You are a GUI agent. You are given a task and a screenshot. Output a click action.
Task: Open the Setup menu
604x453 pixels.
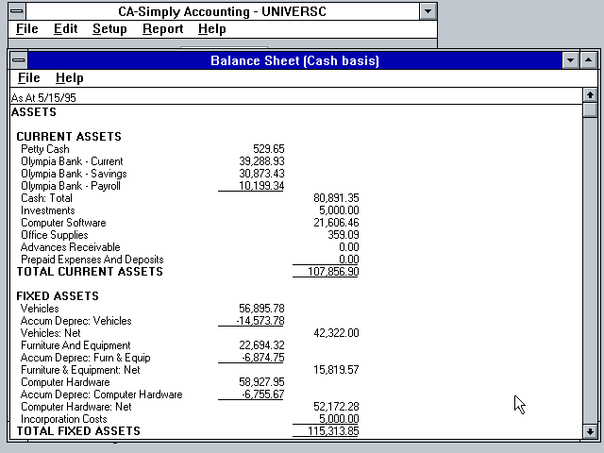point(109,29)
